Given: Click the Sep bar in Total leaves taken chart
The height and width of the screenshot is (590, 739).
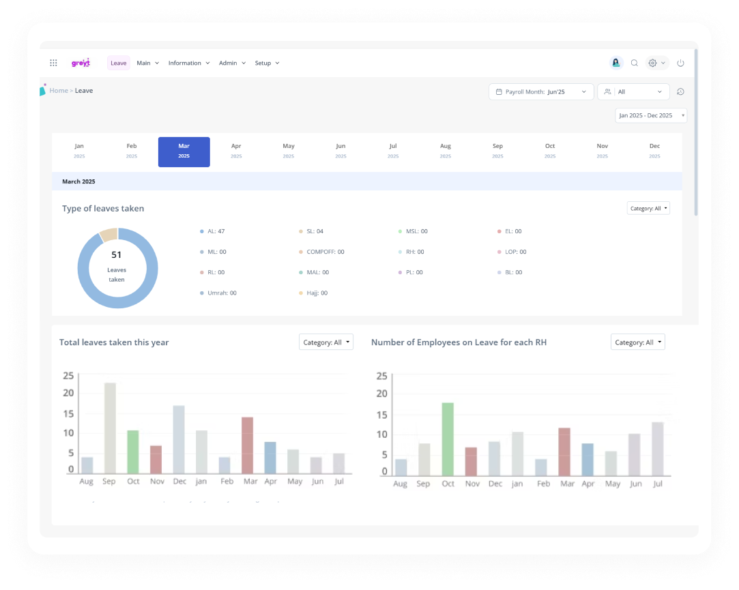Looking at the screenshot, I should coord(110,428).
